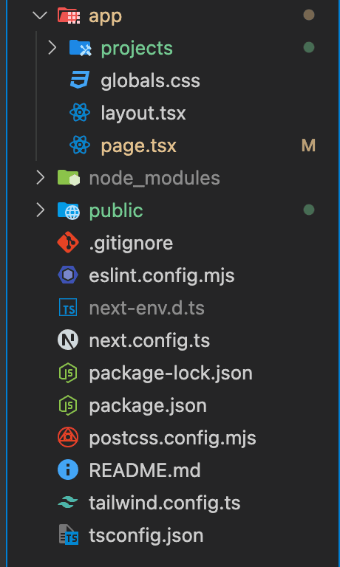The width and height of the screenshot is (340, 567).
Task: Open the .gitignore file
Action: tap(131, 243)
